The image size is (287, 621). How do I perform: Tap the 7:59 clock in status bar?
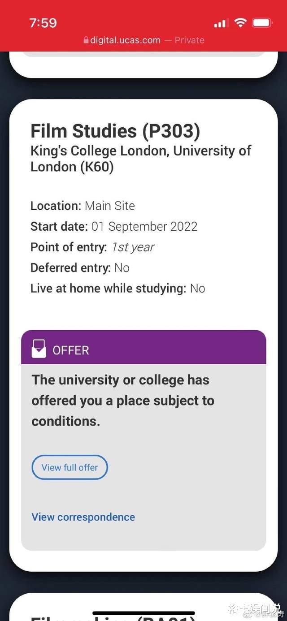pos(43,23)
